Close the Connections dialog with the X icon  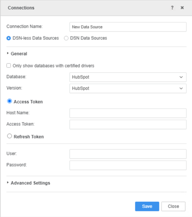182,7
